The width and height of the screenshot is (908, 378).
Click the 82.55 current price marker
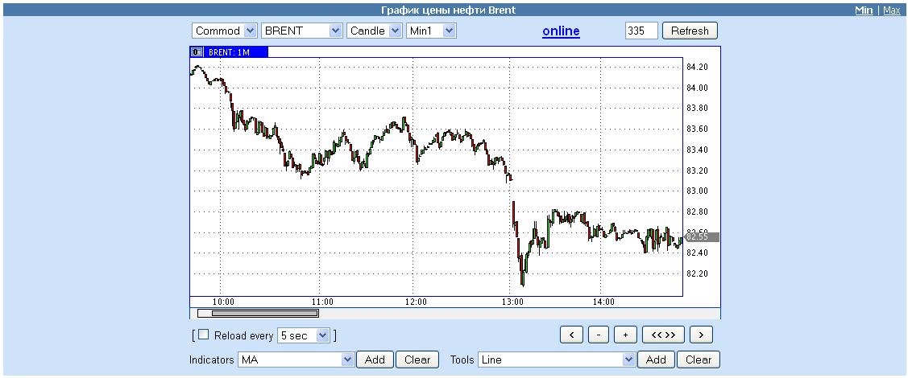pyautogui.click(x=701, y=237)
